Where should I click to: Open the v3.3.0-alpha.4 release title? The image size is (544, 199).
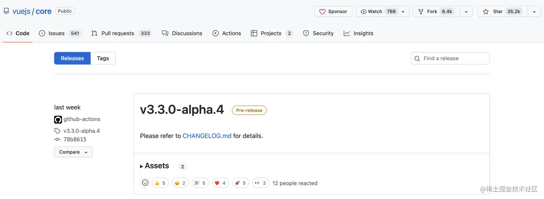(182, 110)
